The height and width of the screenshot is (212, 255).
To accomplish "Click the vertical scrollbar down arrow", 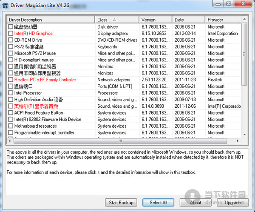I will coord(244,135).
